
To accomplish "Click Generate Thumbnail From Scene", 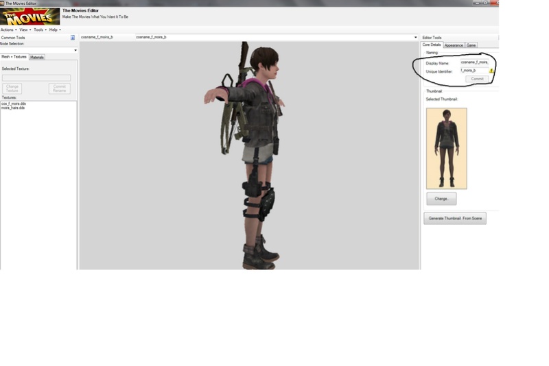I will 455,219.
